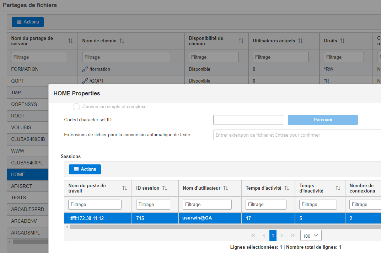The width and height of the screenshot is (381, 253).
Task: Filter by Nom du partage de serveur
Action: coord(39,57)
